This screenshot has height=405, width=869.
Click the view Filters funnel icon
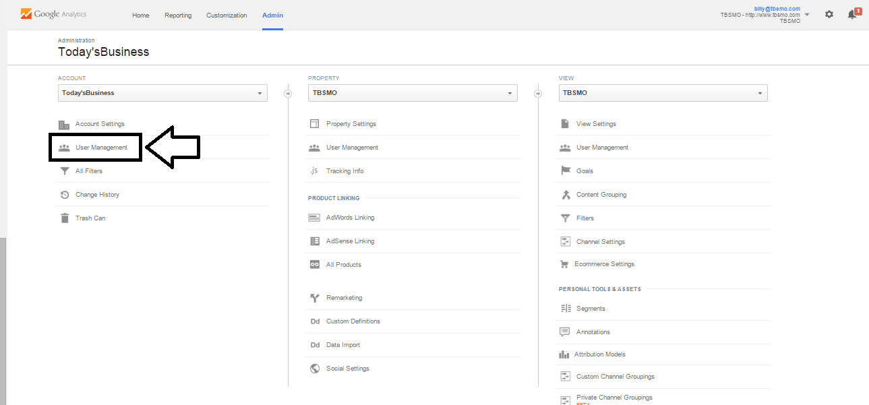[x=565, y=218]
